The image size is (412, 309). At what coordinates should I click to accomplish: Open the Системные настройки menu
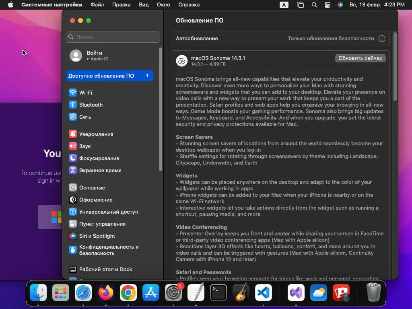coord(52,5)
